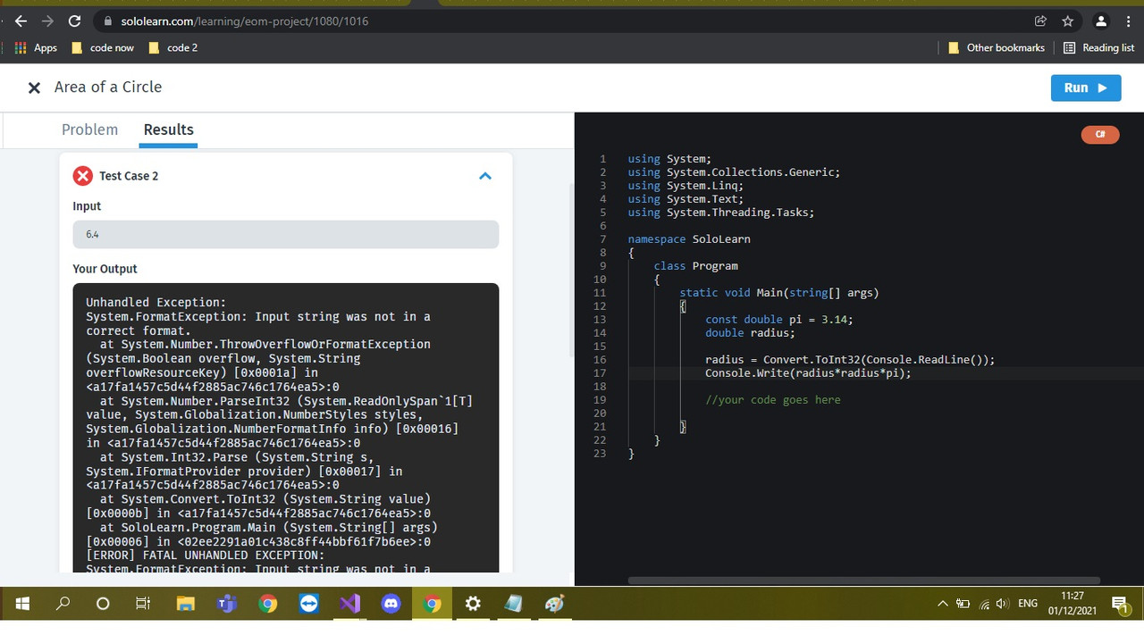Click the browser forward arrow
Screen dimensions: 1144x643
pos(47,21)
